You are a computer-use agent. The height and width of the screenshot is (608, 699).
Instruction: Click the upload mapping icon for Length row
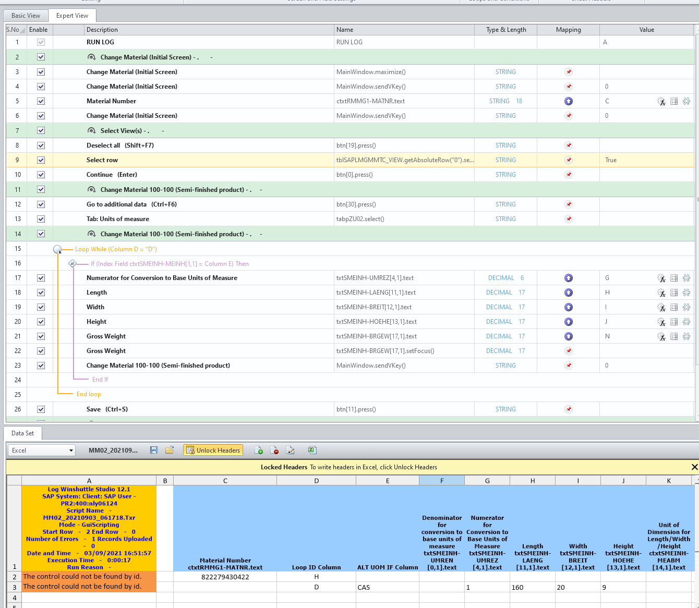569,293
